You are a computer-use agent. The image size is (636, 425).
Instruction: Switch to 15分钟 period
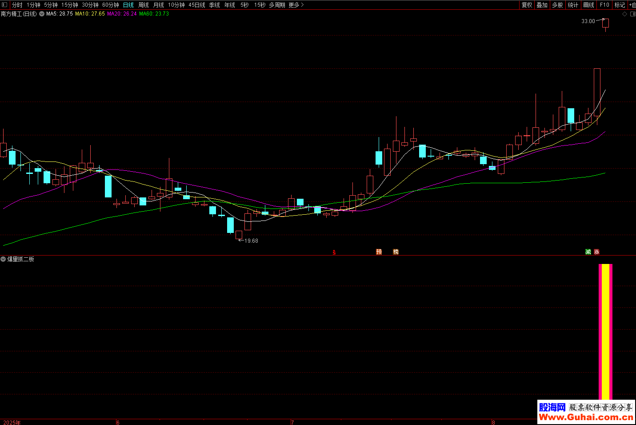[70, 5]
